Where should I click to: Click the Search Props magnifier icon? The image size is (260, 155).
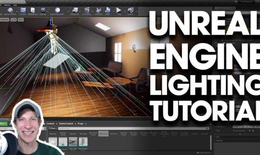[x=207, y=128]
